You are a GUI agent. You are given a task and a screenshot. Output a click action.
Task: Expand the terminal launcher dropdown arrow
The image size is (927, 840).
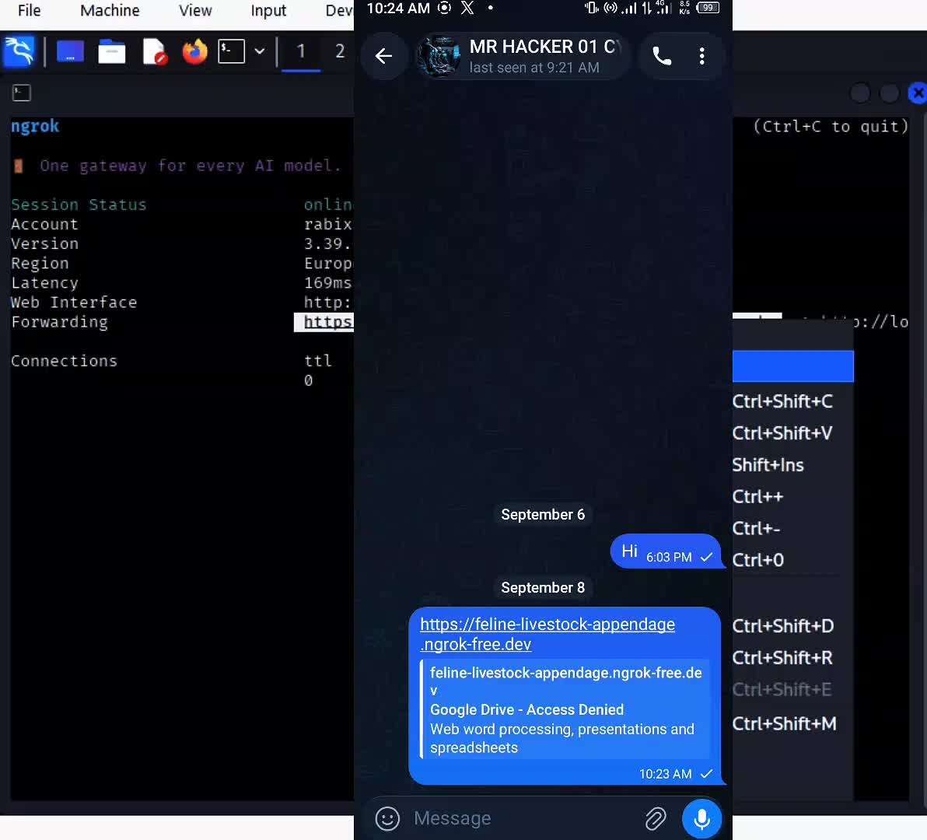click(260, 51)
